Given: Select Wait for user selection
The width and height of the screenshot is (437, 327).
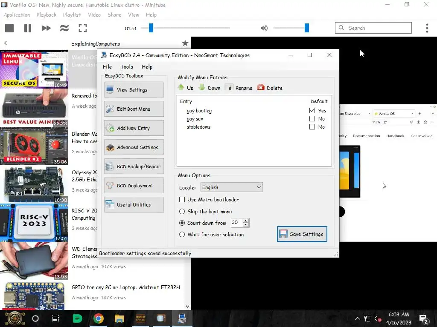Looking at the screenshot, I should (182, 235).
